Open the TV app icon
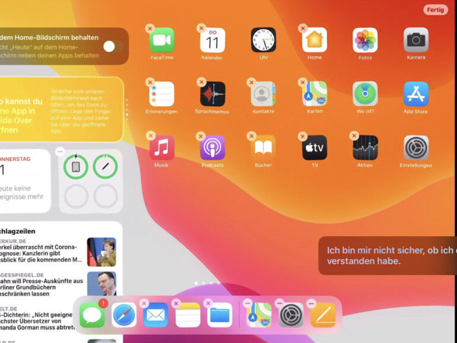This screenshot has height=343, width=457. (315, 148)
